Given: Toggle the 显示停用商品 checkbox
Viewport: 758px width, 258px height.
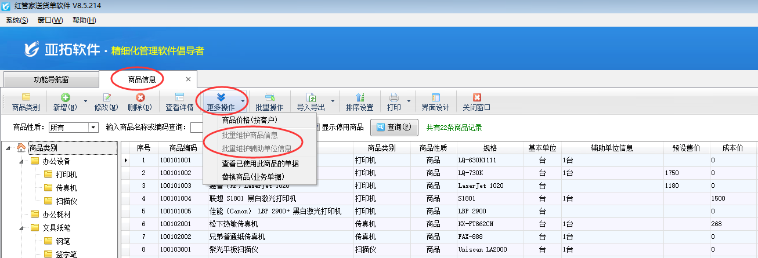Looking at the screenshot, I should (x=317, y=128).
